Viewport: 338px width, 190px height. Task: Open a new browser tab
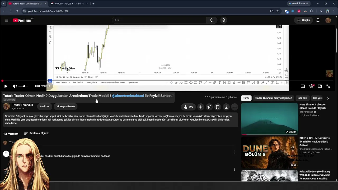[93, 4]
